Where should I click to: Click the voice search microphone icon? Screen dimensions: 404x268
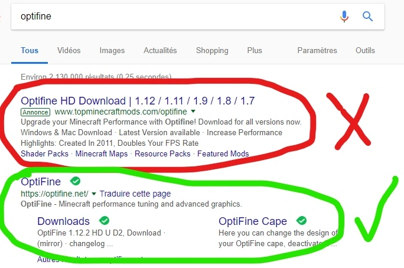click(x=344, y=17)
